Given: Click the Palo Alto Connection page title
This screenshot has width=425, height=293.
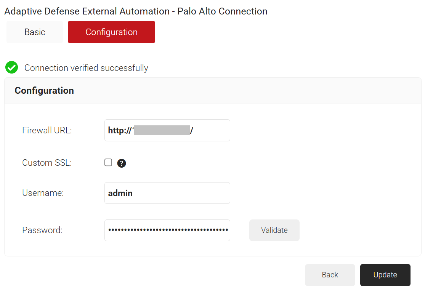Looking at the screenshot, I should 136,11.
